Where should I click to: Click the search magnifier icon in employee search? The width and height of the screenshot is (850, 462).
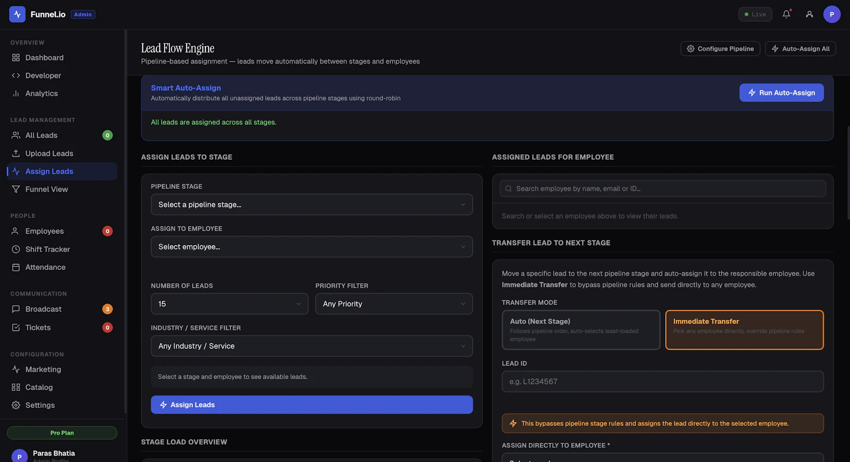[x=508, y=189]
